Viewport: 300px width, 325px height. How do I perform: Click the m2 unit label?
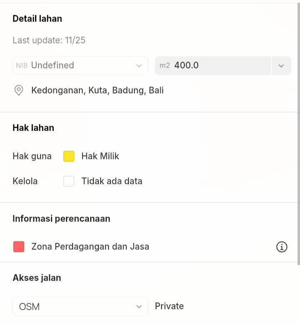[x=165, y=65]
